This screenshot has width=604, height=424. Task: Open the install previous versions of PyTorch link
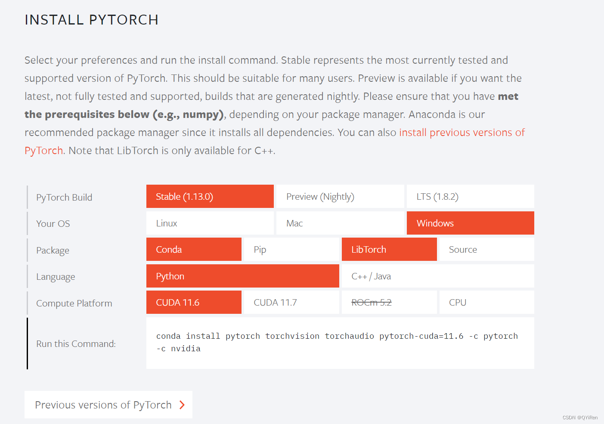(462, 132)
